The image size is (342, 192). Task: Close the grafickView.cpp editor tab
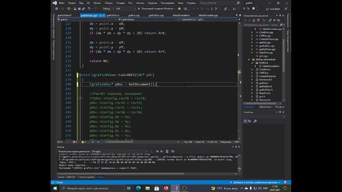(104, 15)
